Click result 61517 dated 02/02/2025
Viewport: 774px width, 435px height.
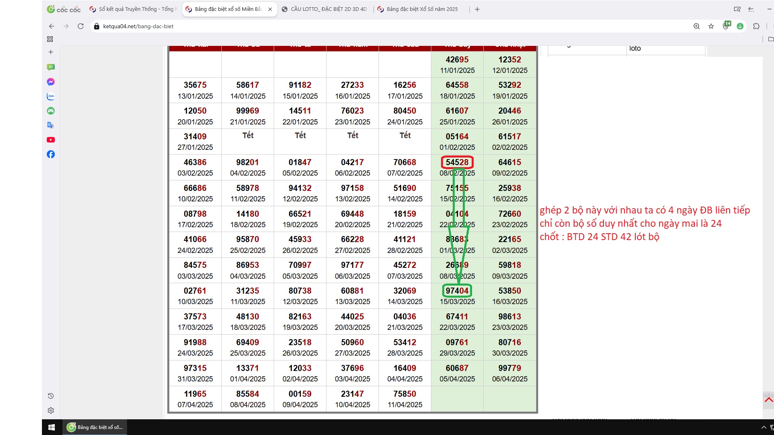tap(510, 137)
